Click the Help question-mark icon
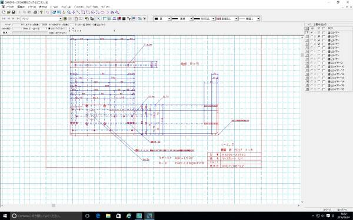The width and height of the screenshot is (353, 220). coord(41,12)
